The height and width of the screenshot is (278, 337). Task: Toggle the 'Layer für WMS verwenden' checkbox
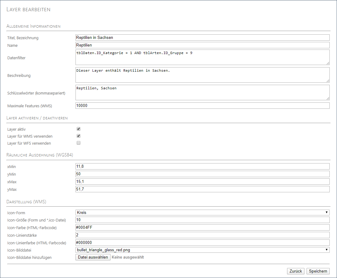(79, 136)
